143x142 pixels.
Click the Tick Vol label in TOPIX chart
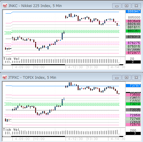tap(11, 130)
